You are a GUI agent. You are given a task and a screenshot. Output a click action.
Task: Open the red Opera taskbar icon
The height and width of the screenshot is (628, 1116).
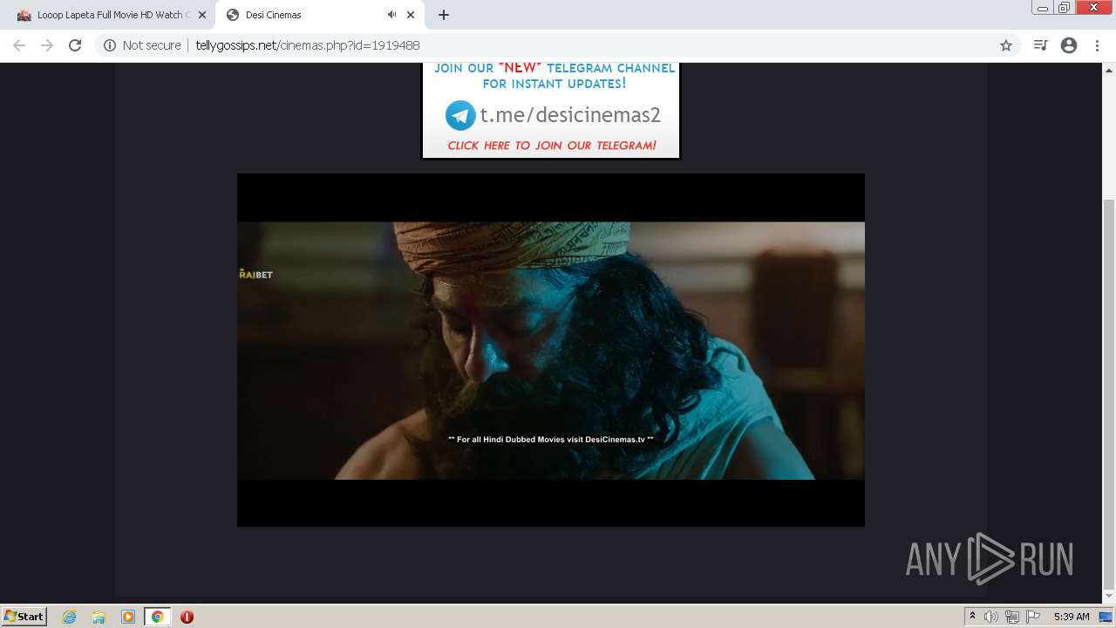click(x=187, y=617)
